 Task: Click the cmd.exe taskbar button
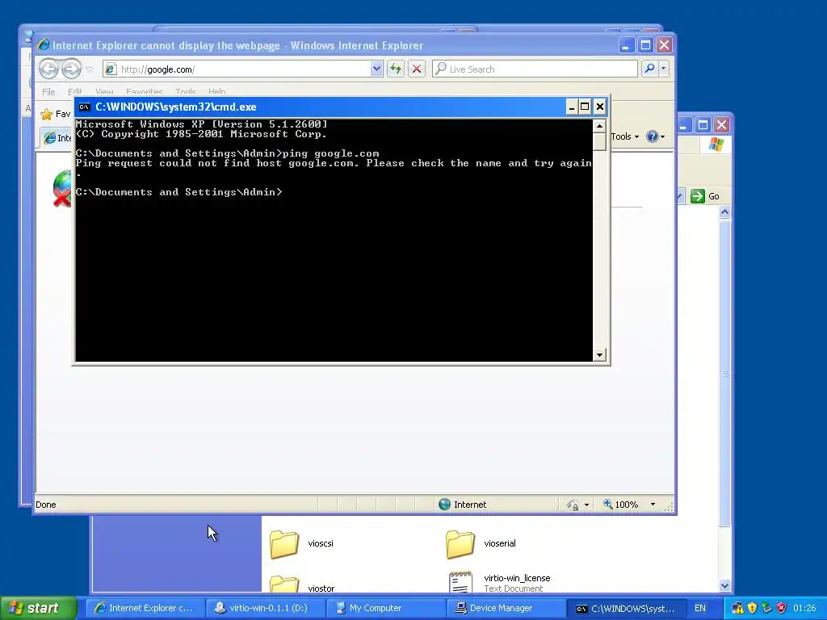[x=625, y=608]
